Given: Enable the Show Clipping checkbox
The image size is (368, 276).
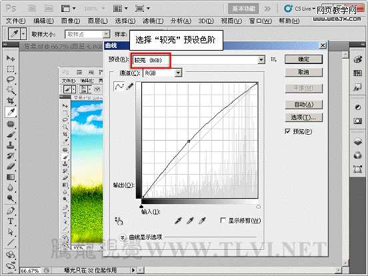Looking at the screenshot, I should 223,221.
